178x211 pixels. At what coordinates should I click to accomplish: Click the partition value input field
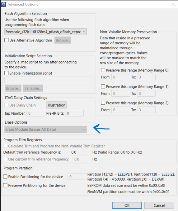[77, 177]
